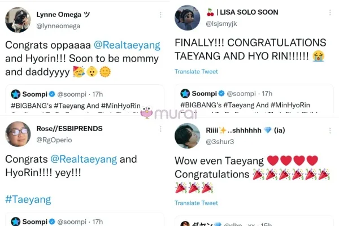Click Rose//ESBIPRENDS profile photo
The height and width of the screenshot is (226, 339).
click(x=18, y=134)
